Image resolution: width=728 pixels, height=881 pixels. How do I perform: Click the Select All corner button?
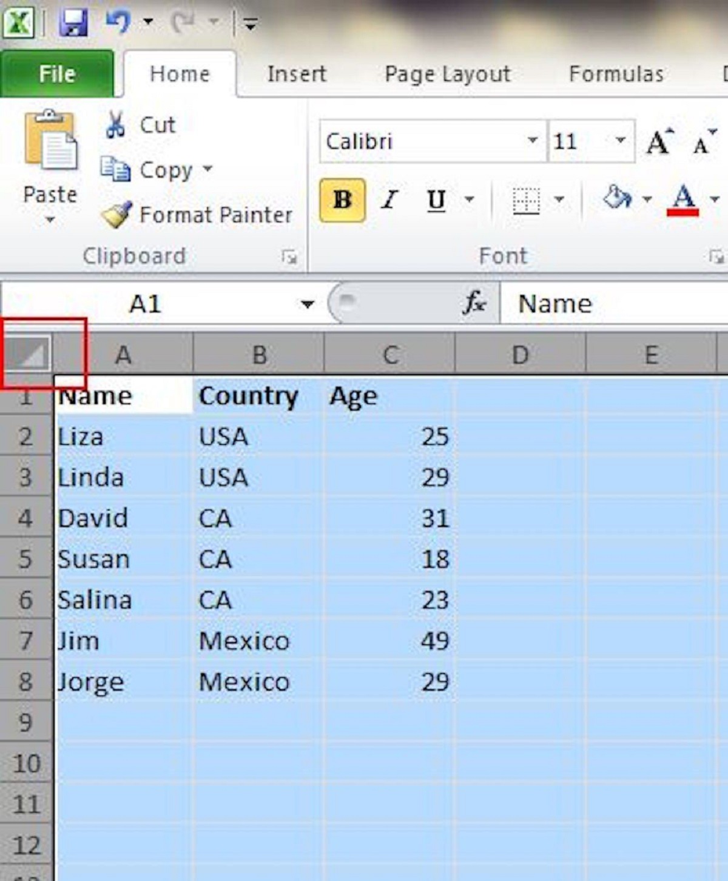27,353
